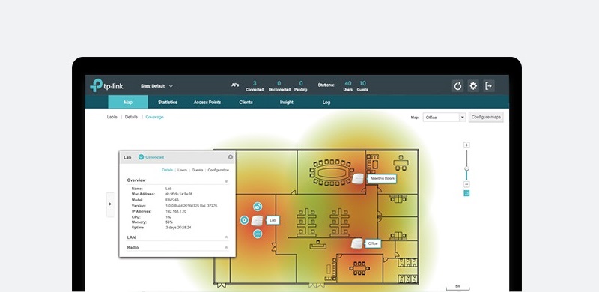Click the Configure maps button

tap(486, 117)
